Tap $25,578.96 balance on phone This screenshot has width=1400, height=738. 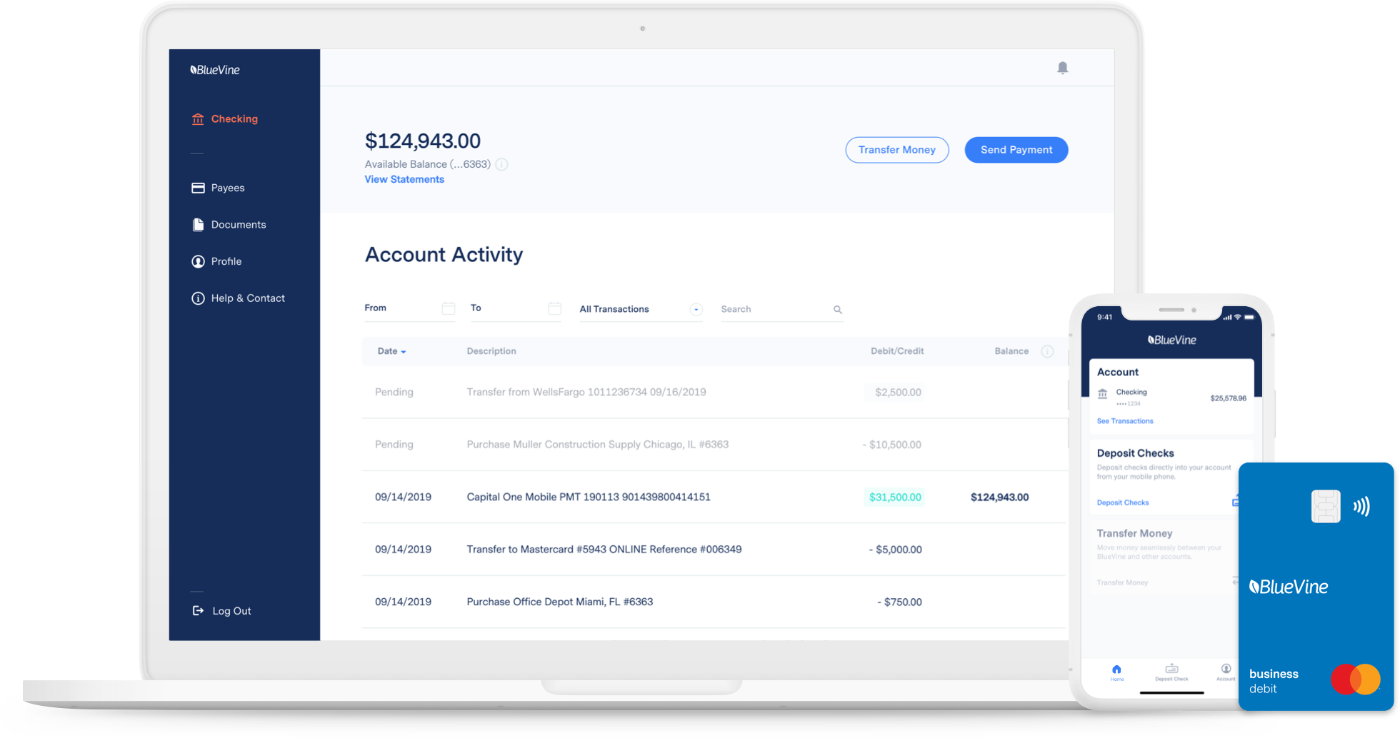point(1228,398)
